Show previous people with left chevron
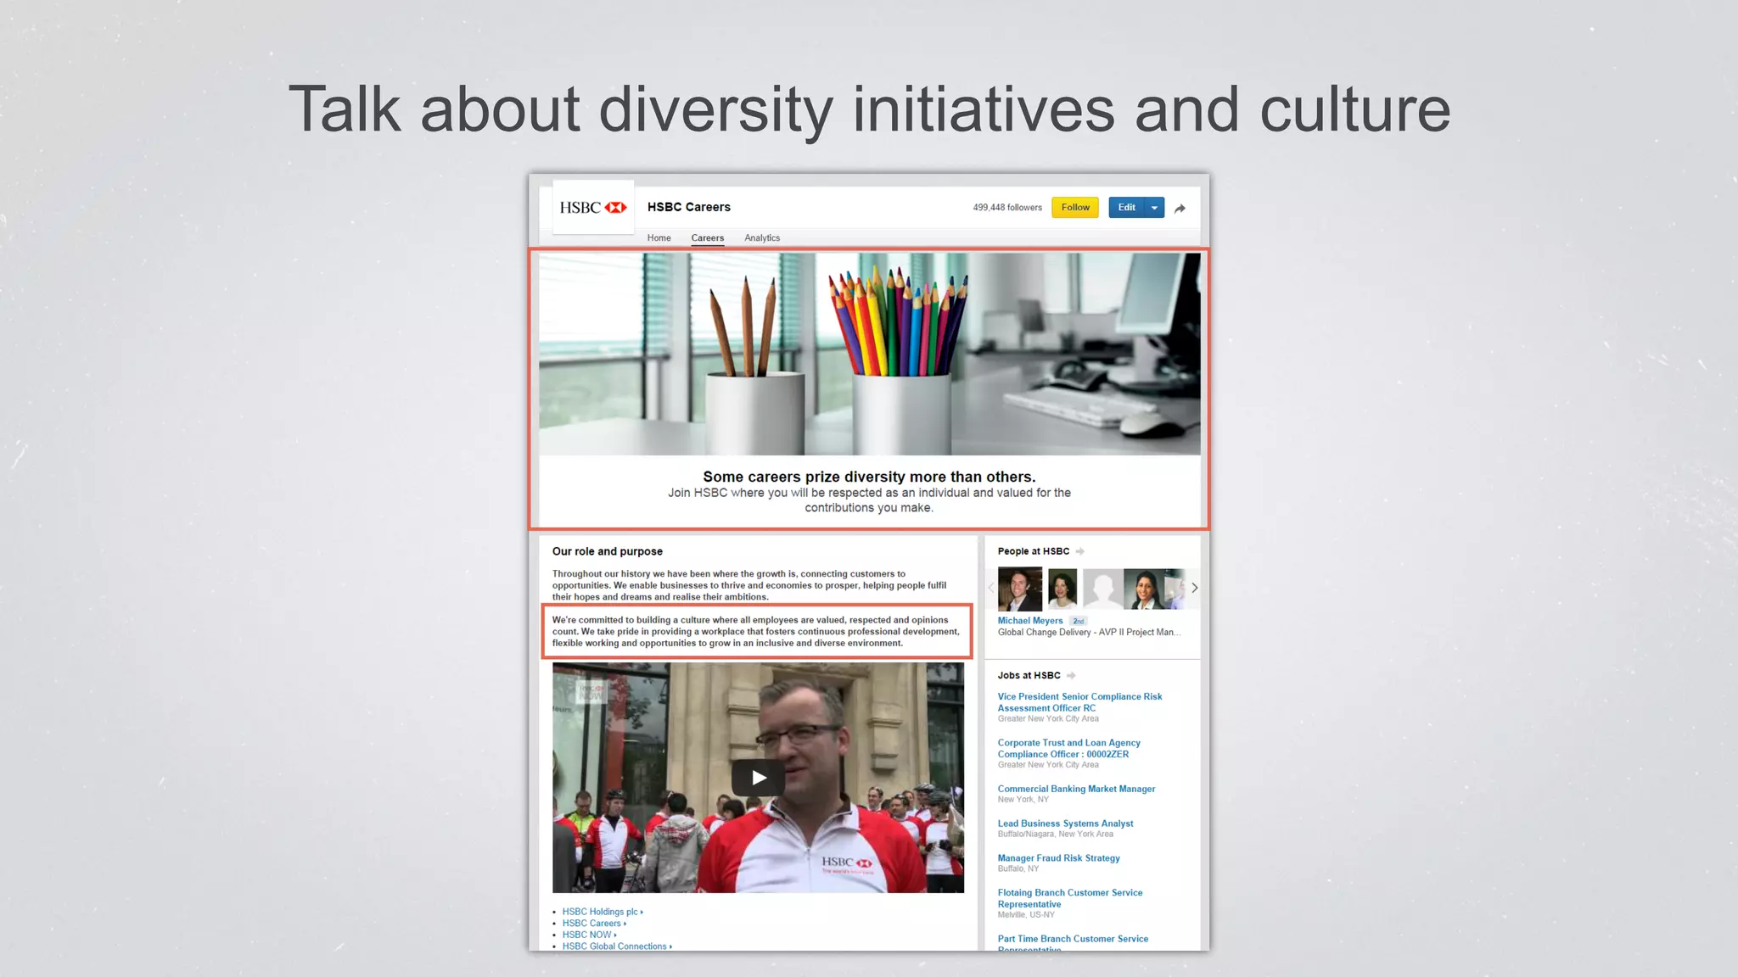The width and height of the screenshot is (1738, 977). tap(990, 588)
